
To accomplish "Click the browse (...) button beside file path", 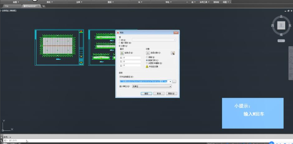I will pyautogui.click(x=174, y=82).
